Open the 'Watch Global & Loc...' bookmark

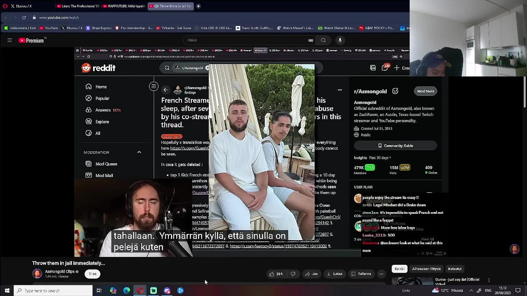336,28
